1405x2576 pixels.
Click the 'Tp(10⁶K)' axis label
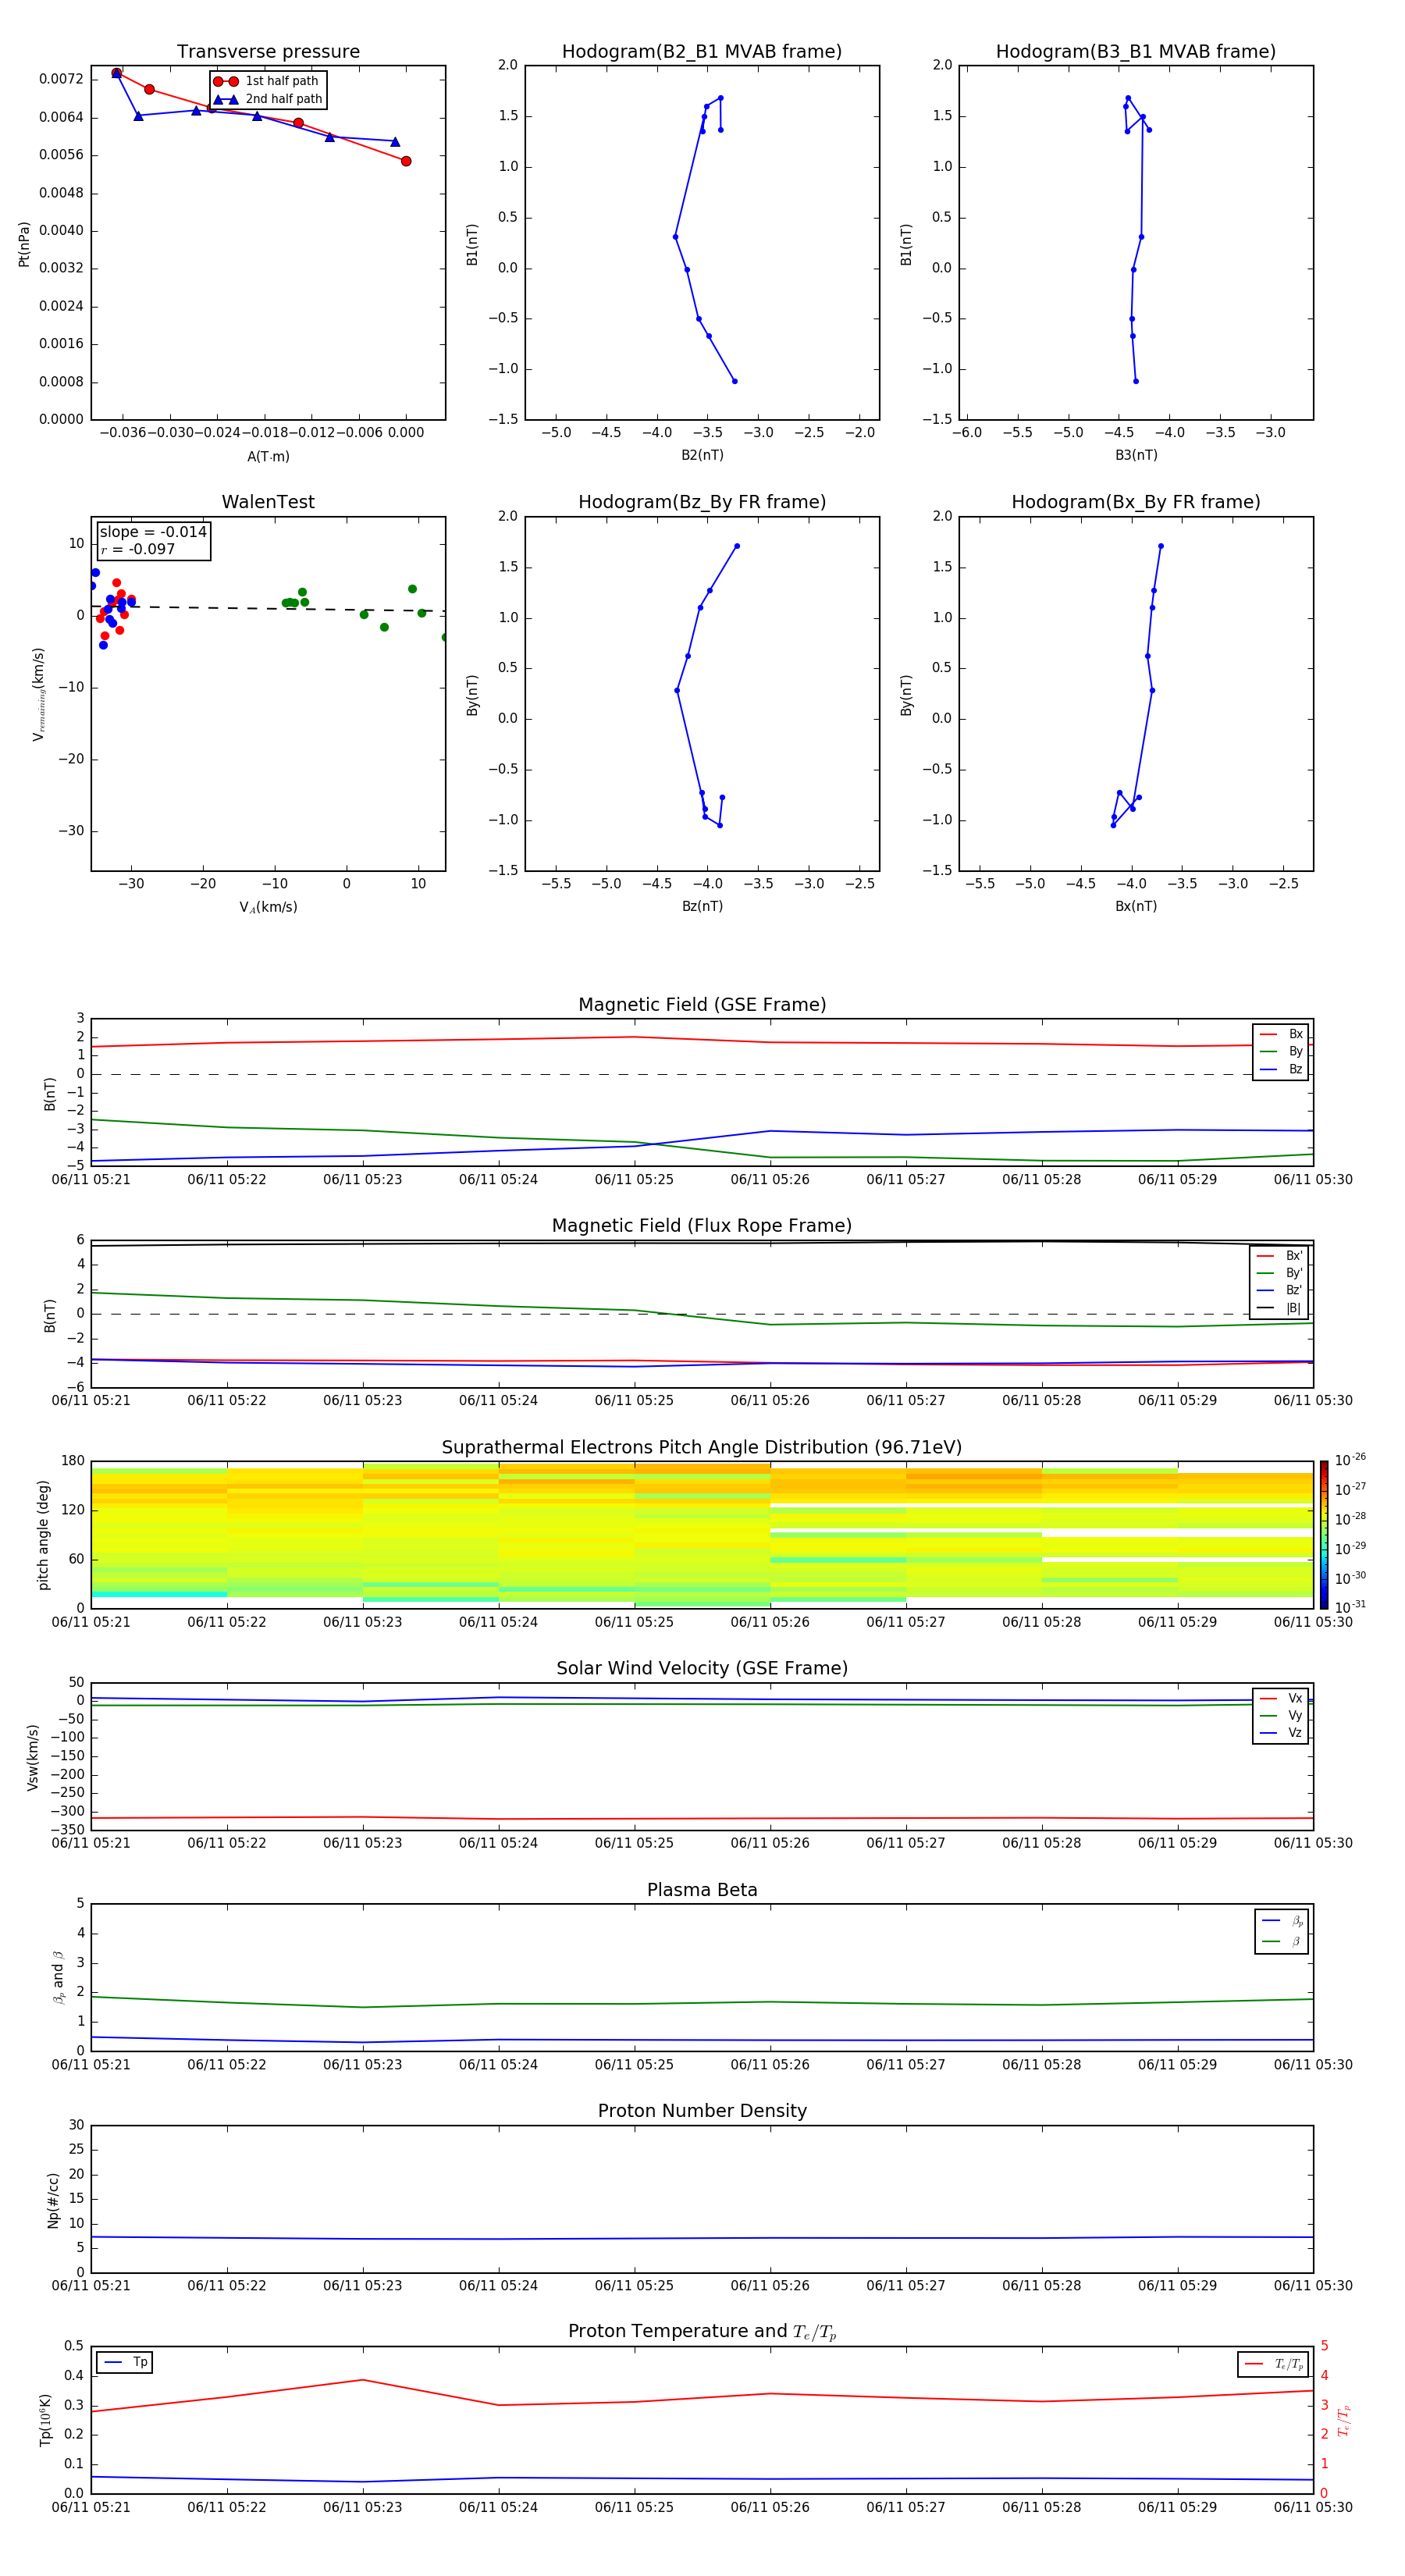[45, 2420]
